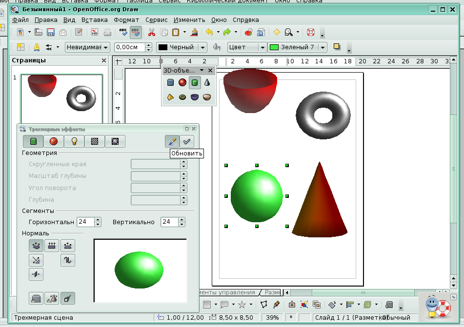Screen dimensions: 464x327
Task: Toggle the Update pencil button in 3D effects
Action: 172,141
